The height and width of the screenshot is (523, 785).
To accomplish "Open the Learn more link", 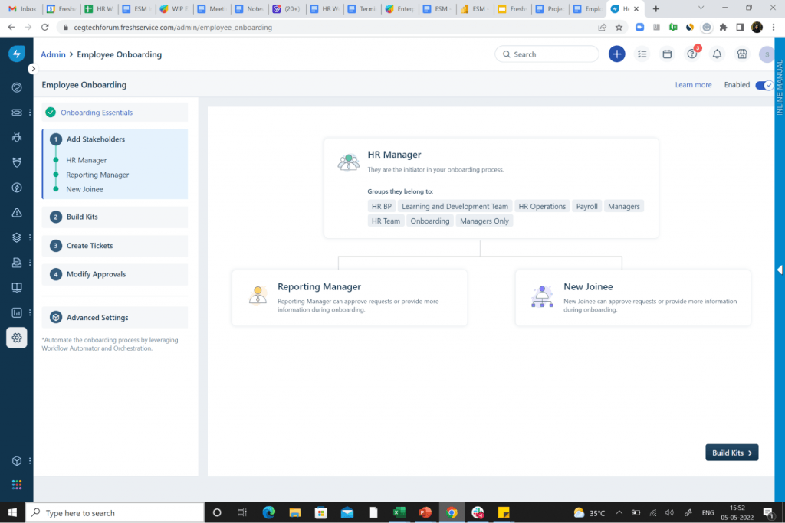I will pos(693,85).
